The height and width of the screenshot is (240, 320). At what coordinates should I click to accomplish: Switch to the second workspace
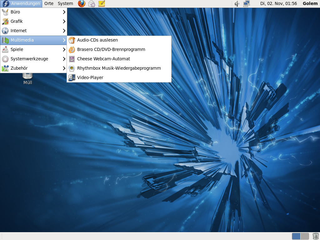coord(305,236)
